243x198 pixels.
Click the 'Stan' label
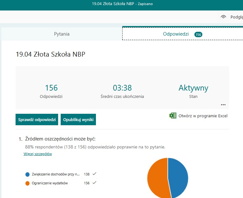pos(193,96)
